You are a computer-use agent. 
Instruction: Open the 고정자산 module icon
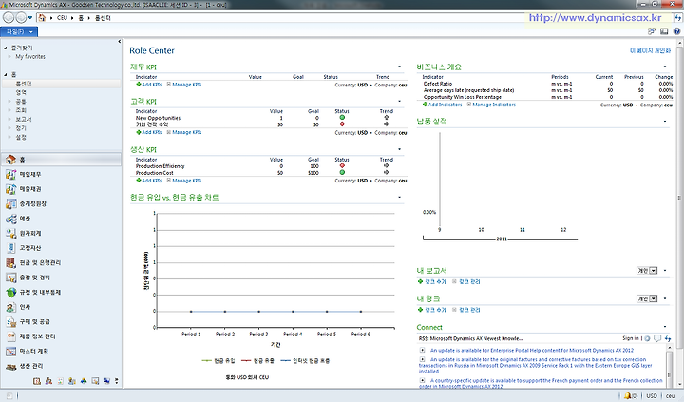point(10,248)
